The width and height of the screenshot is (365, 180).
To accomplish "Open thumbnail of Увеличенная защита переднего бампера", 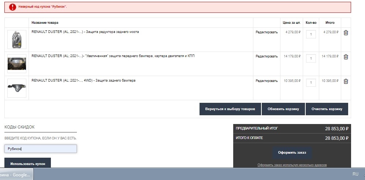I will click(17, 64).
